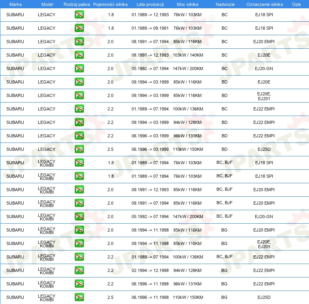Select the '02.1994 -> 12.1998' production years cell
This screenshot has width=309, height=304.
tap(150, 270)
